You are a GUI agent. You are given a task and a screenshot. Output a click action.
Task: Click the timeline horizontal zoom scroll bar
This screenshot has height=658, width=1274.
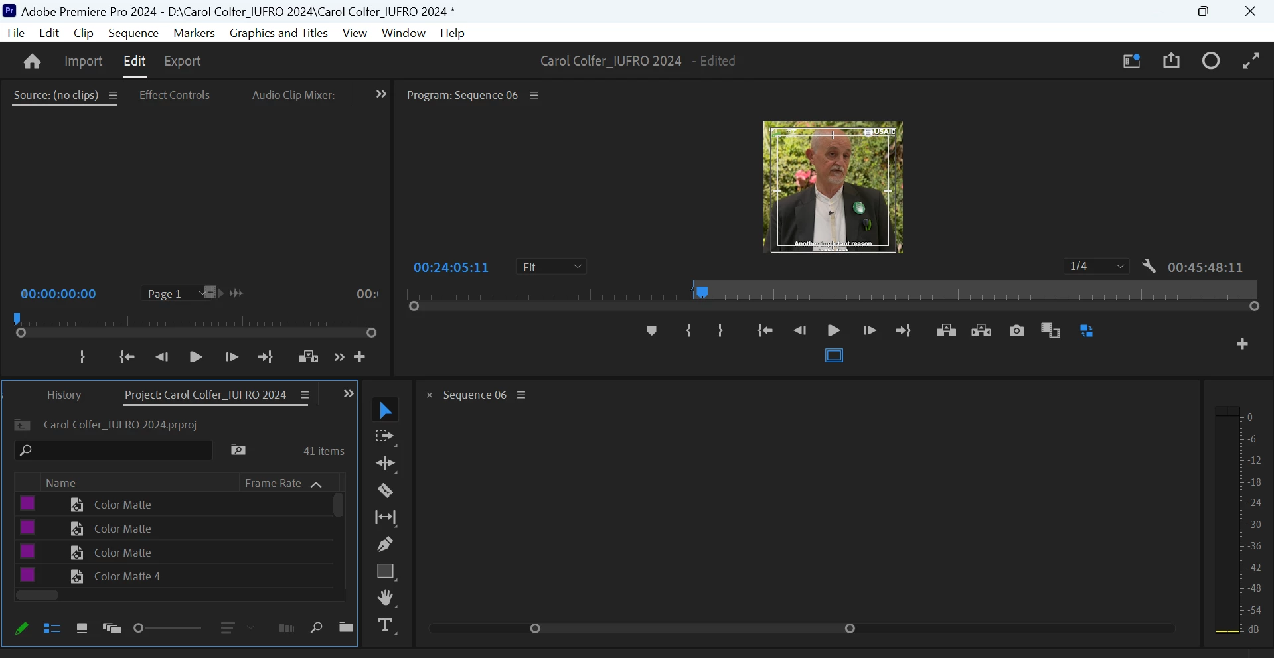click(x=693, y=628)
